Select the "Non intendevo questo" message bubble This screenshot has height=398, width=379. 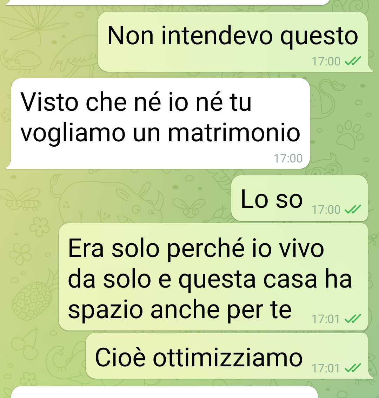pyautogui.click(x=233, y=41)
